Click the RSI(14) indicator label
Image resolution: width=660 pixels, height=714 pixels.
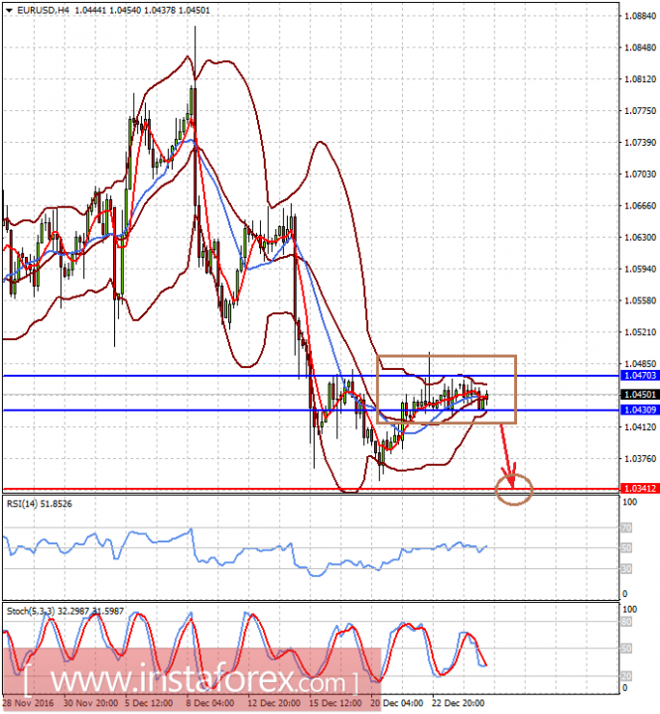coord(39,504)
